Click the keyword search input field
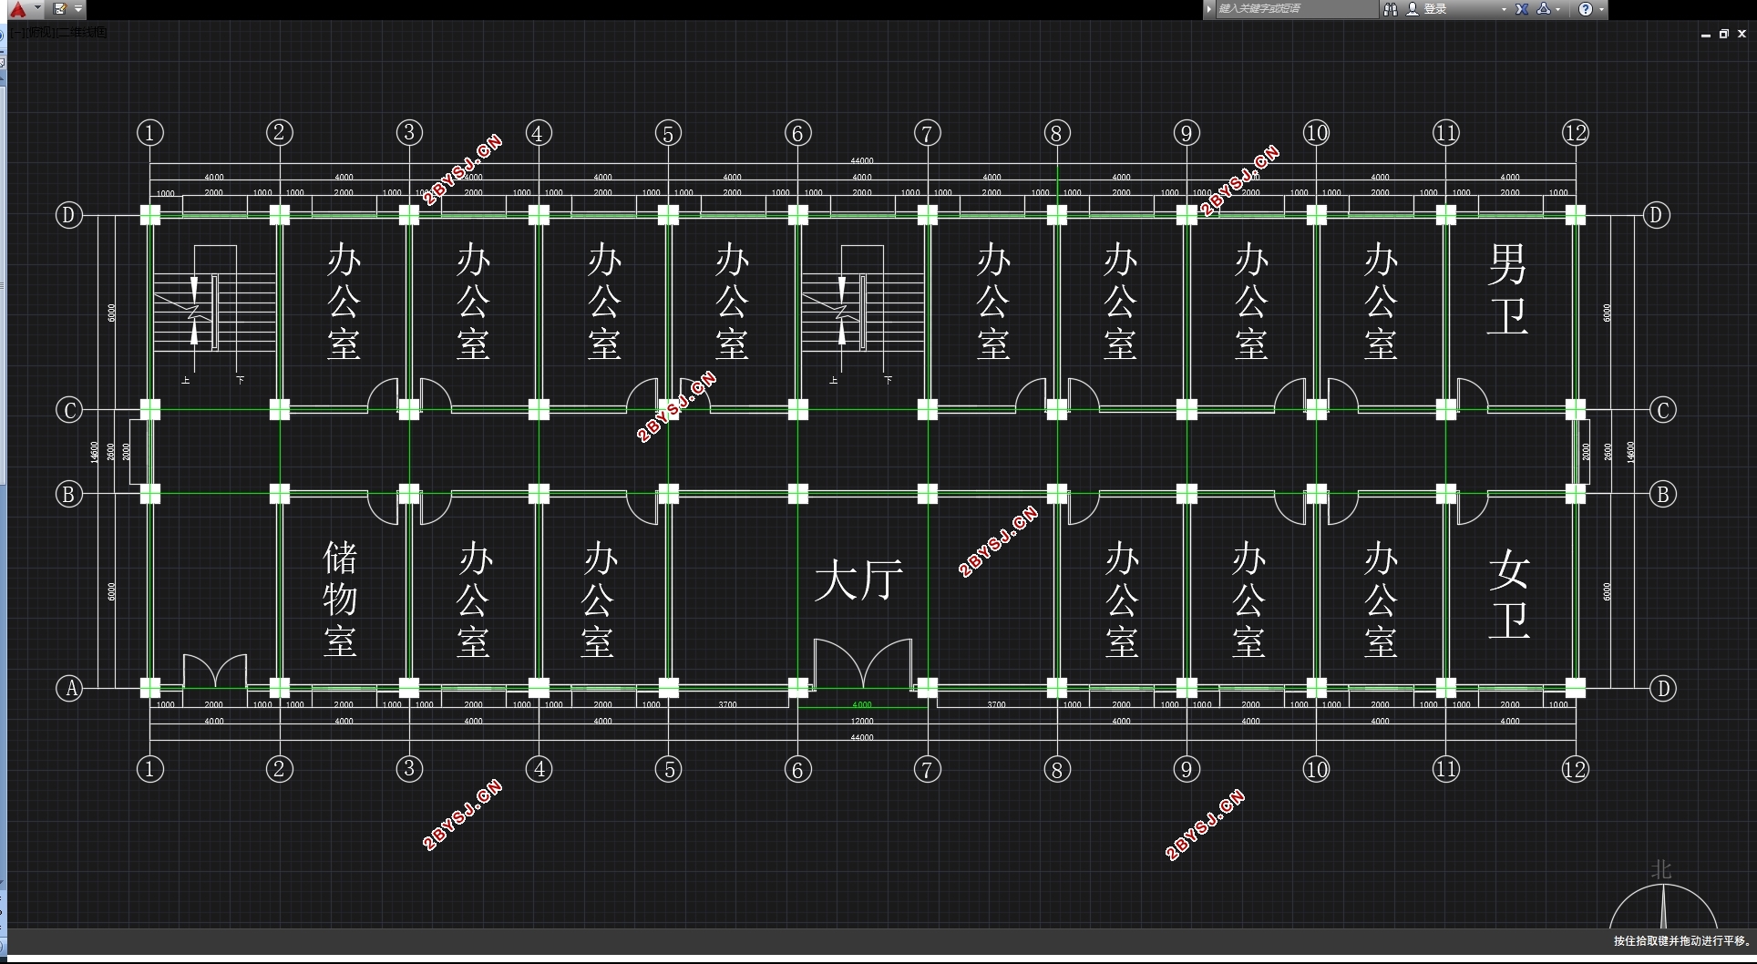 click(x=1297, y=9)
